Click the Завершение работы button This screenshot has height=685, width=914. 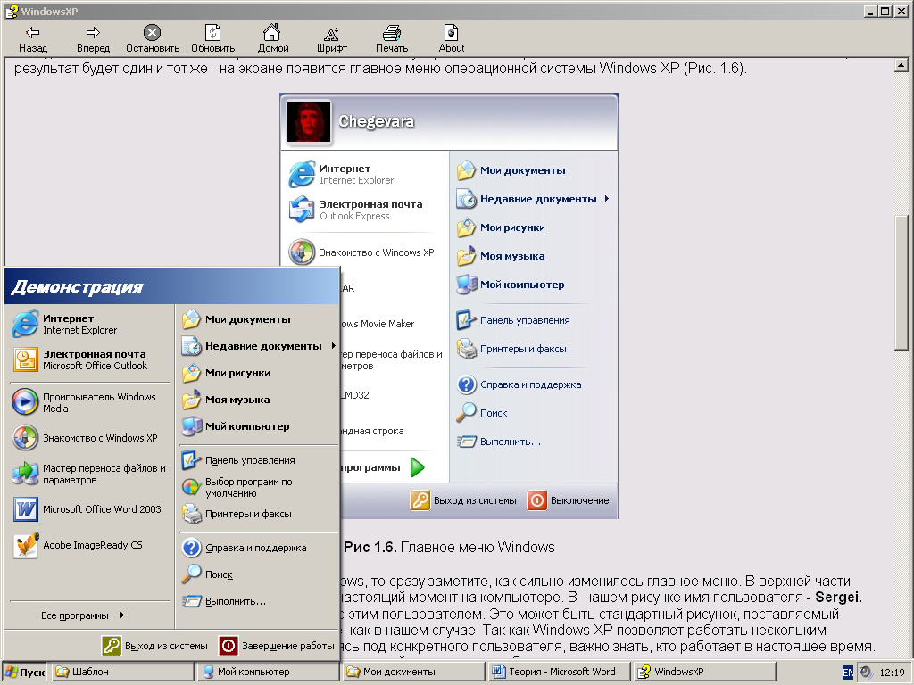pos(277,646)
